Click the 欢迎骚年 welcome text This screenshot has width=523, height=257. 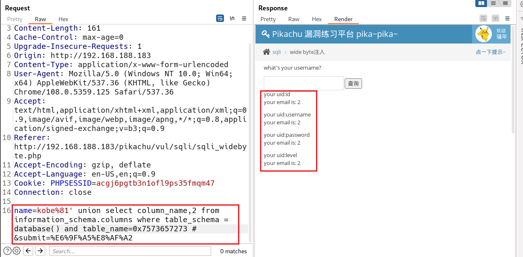point(501,34)
